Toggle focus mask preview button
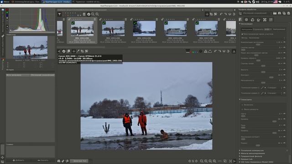Screen dimensions: 292x164 pyautogui.click(x=201, y=51)
